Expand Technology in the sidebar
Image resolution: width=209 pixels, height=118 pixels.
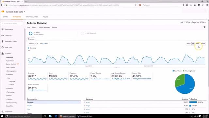click(x=10, y=92)
